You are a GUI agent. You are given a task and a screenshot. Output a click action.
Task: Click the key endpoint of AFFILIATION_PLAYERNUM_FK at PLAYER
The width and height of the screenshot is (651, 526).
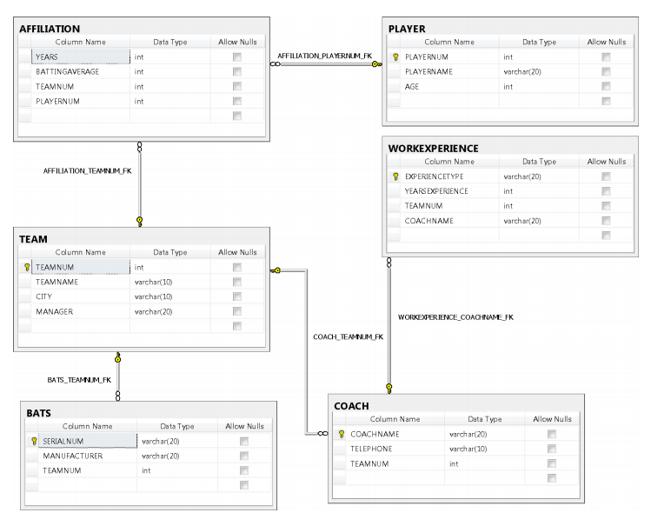pos(375,63)
